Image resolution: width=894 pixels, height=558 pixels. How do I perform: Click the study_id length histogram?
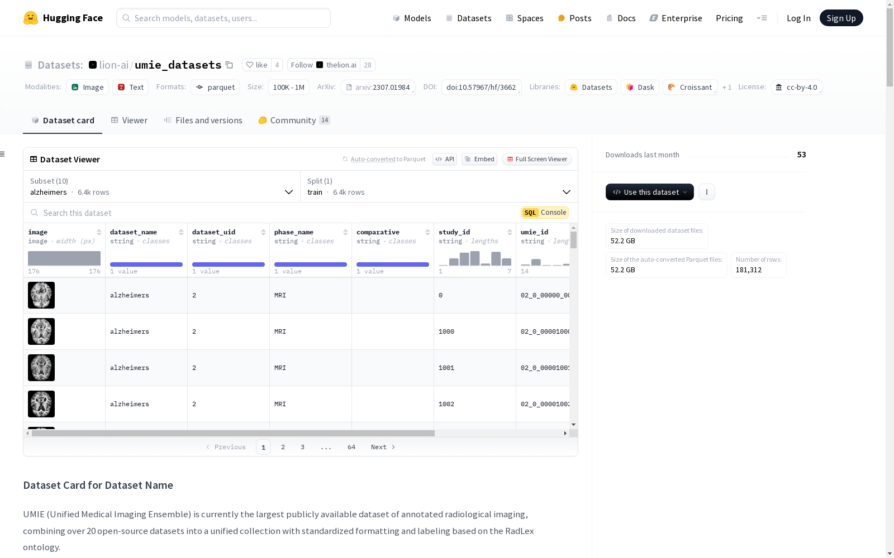[x=475, y=258]
